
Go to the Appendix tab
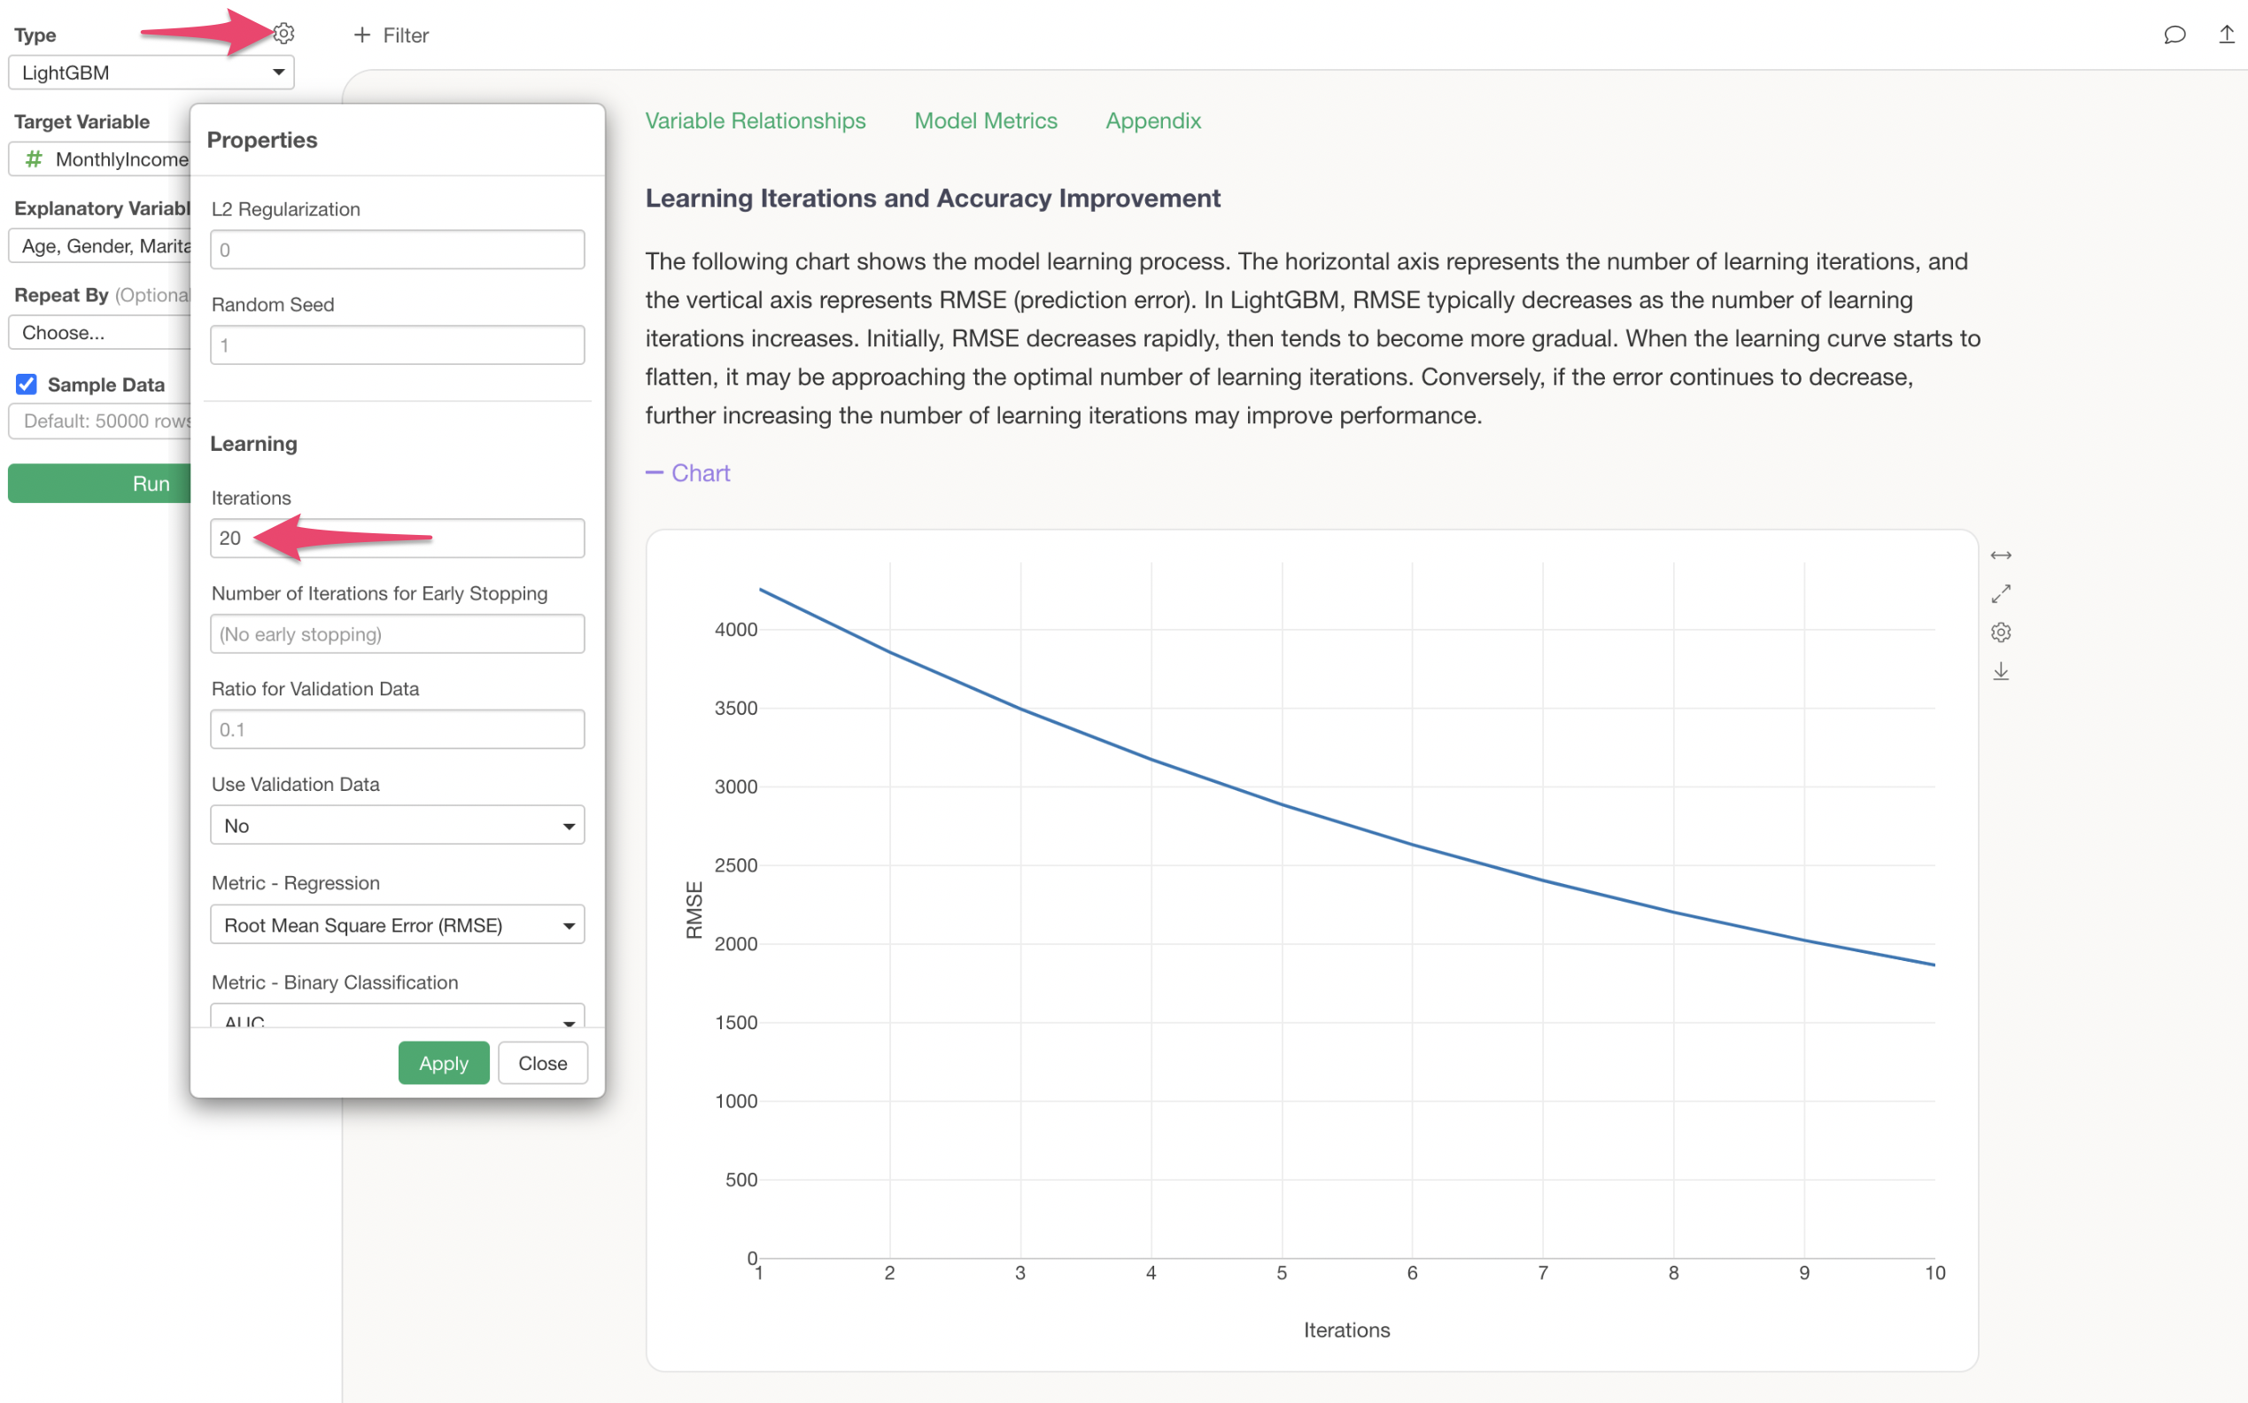[1152, 120]
